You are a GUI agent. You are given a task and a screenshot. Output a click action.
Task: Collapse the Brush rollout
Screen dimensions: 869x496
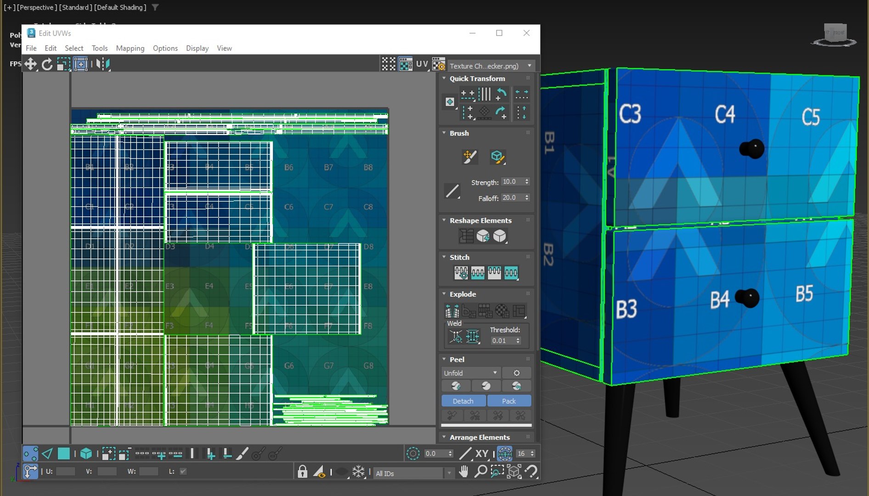(444, 133)
